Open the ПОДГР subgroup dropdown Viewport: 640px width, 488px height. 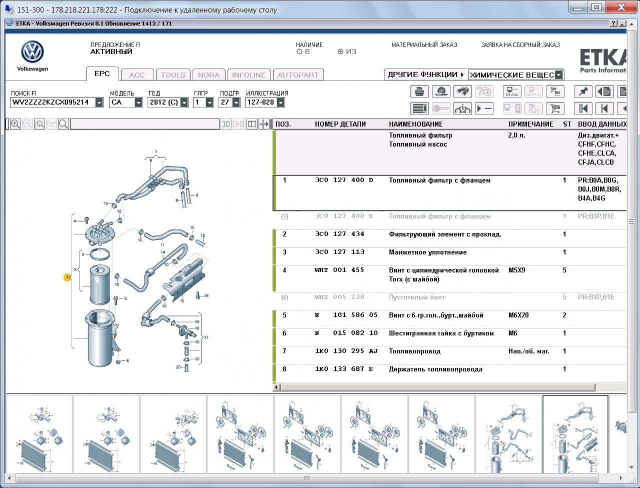tap(236, 103)
